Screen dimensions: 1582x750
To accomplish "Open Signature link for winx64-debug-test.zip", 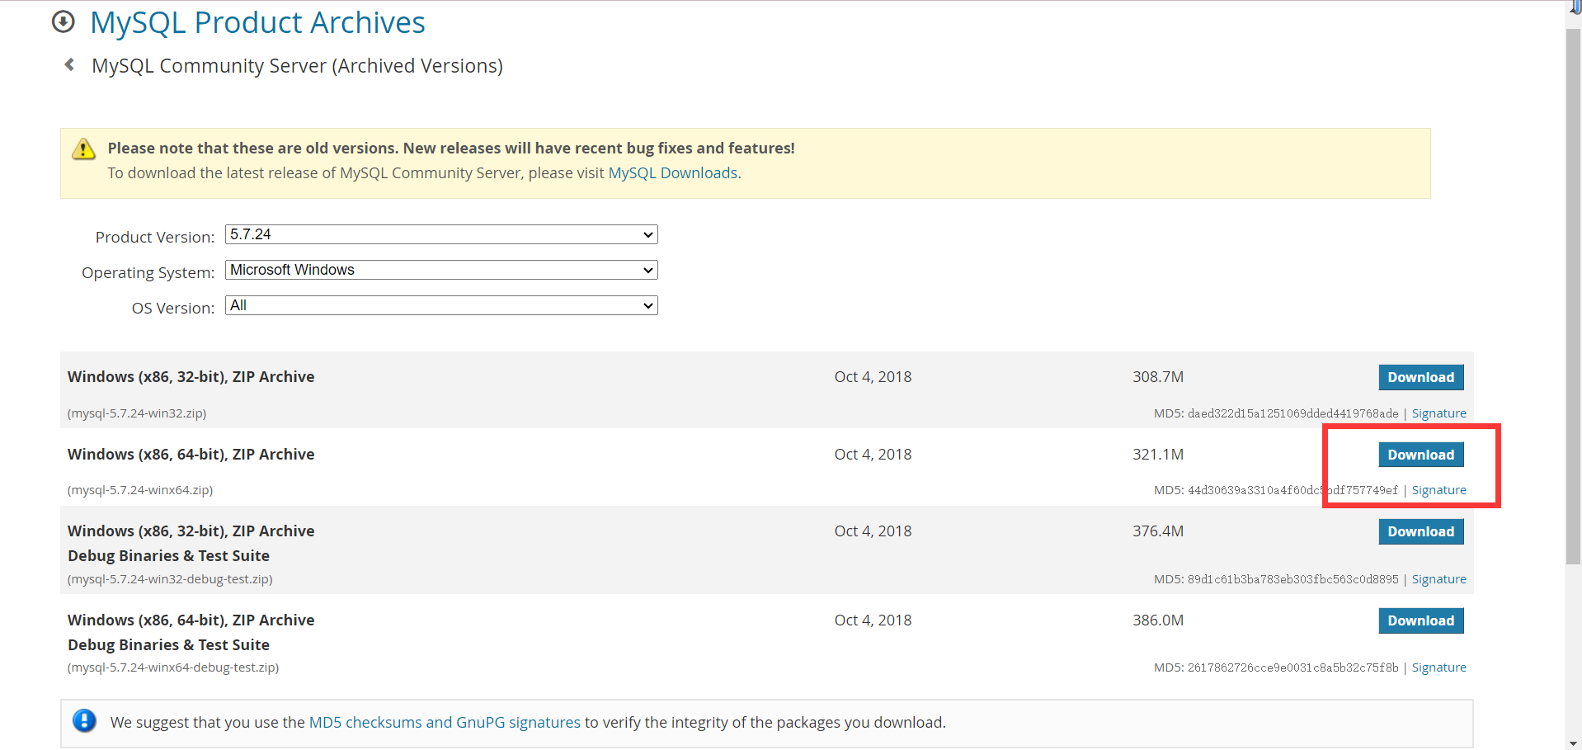I will (1439, 667).
